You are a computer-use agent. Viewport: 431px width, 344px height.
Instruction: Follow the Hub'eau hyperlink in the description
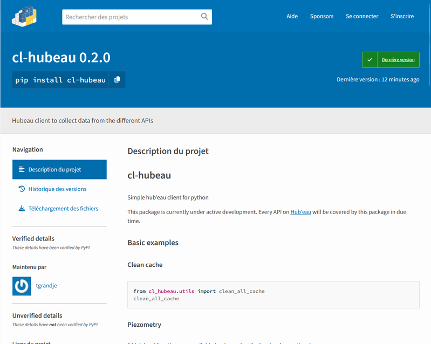pyautogui.click(x=300, y=212)
